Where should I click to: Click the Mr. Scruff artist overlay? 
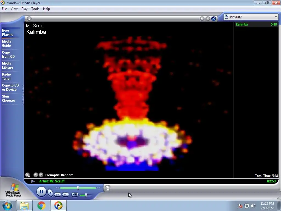coord(35,26)
